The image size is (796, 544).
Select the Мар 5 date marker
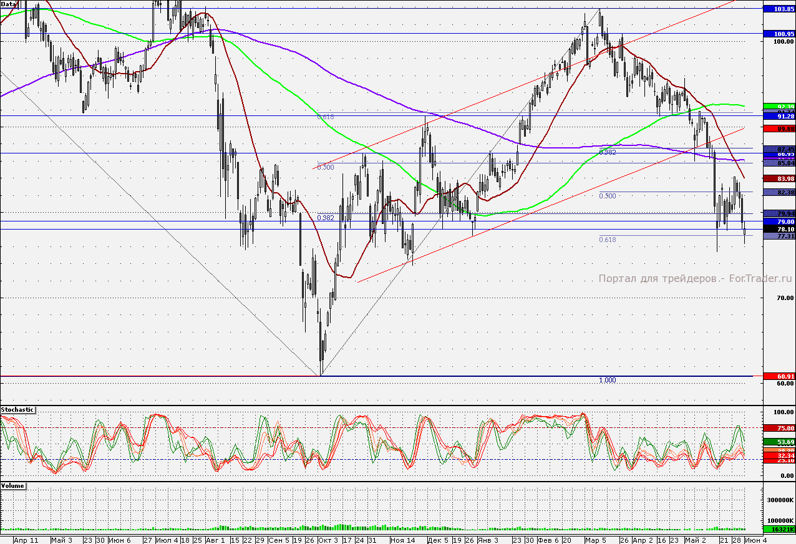(x=596, y=540)
